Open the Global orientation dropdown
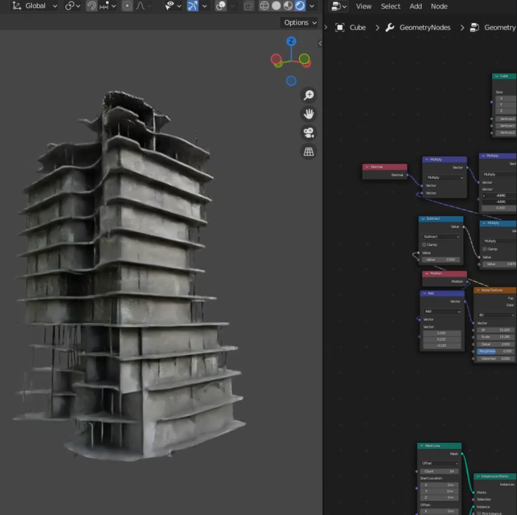Image resolution: width=517 pixels, height=515 pixels. click(35, 6)
